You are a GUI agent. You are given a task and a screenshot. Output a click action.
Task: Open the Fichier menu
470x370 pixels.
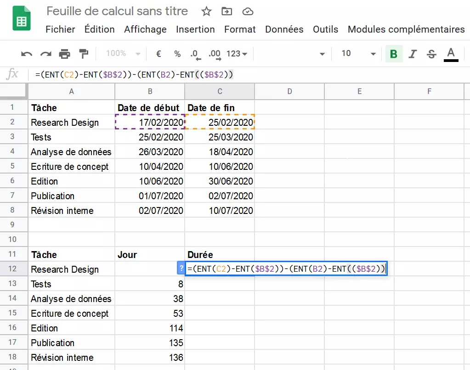pos(60,29)
